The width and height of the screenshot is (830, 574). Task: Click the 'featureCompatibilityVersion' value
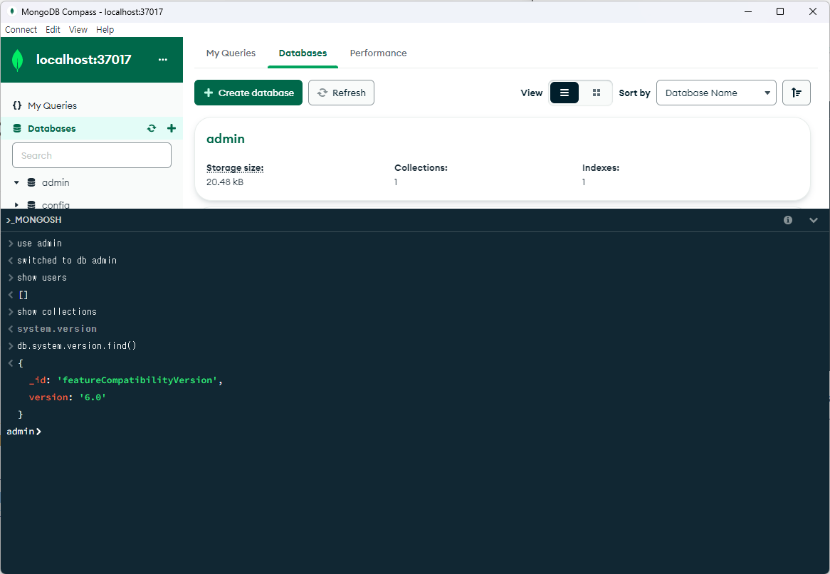coord(137,380)
